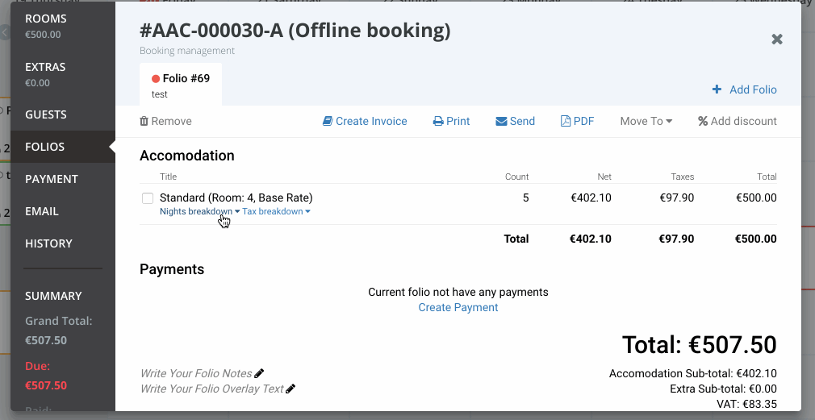This screenshot has height=420, width=815.
Task: Click the PDF link text
Action: coord(583,121)
